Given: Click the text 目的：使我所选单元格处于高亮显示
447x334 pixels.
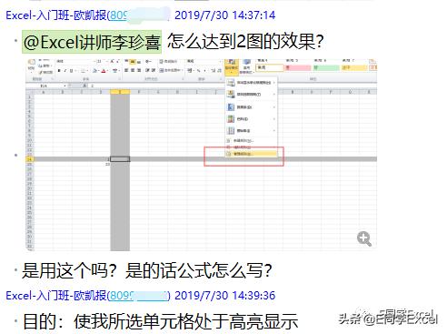Looking at the screenshot, I should (x=161, y=321).
